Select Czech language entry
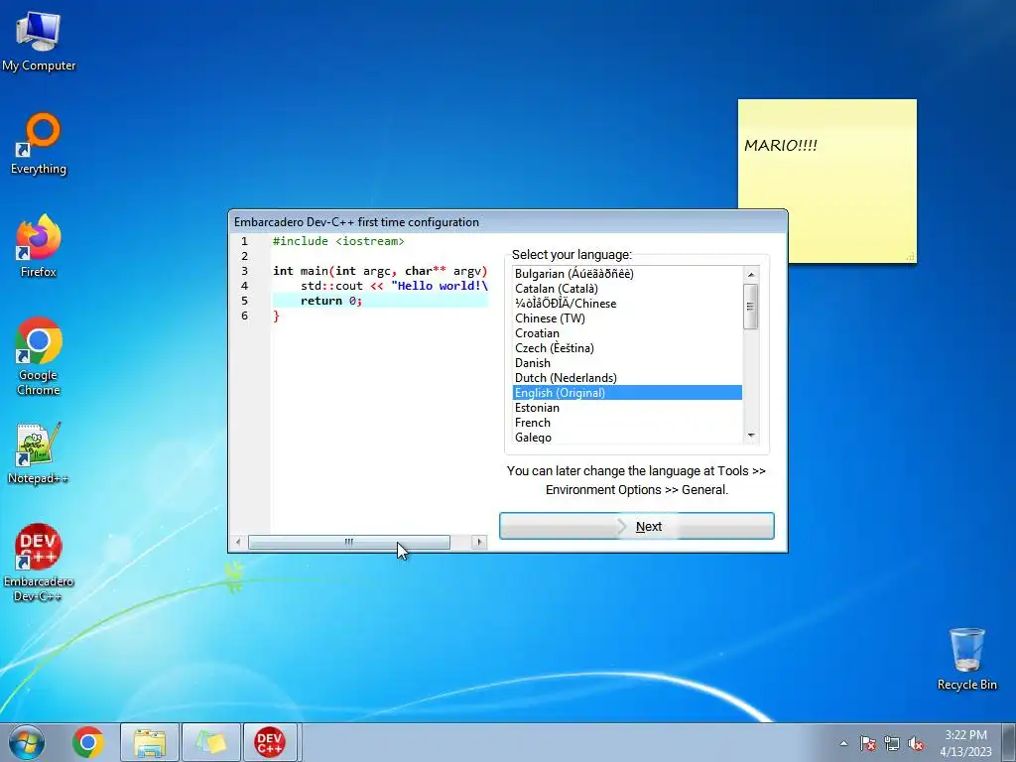 point(627,348)
